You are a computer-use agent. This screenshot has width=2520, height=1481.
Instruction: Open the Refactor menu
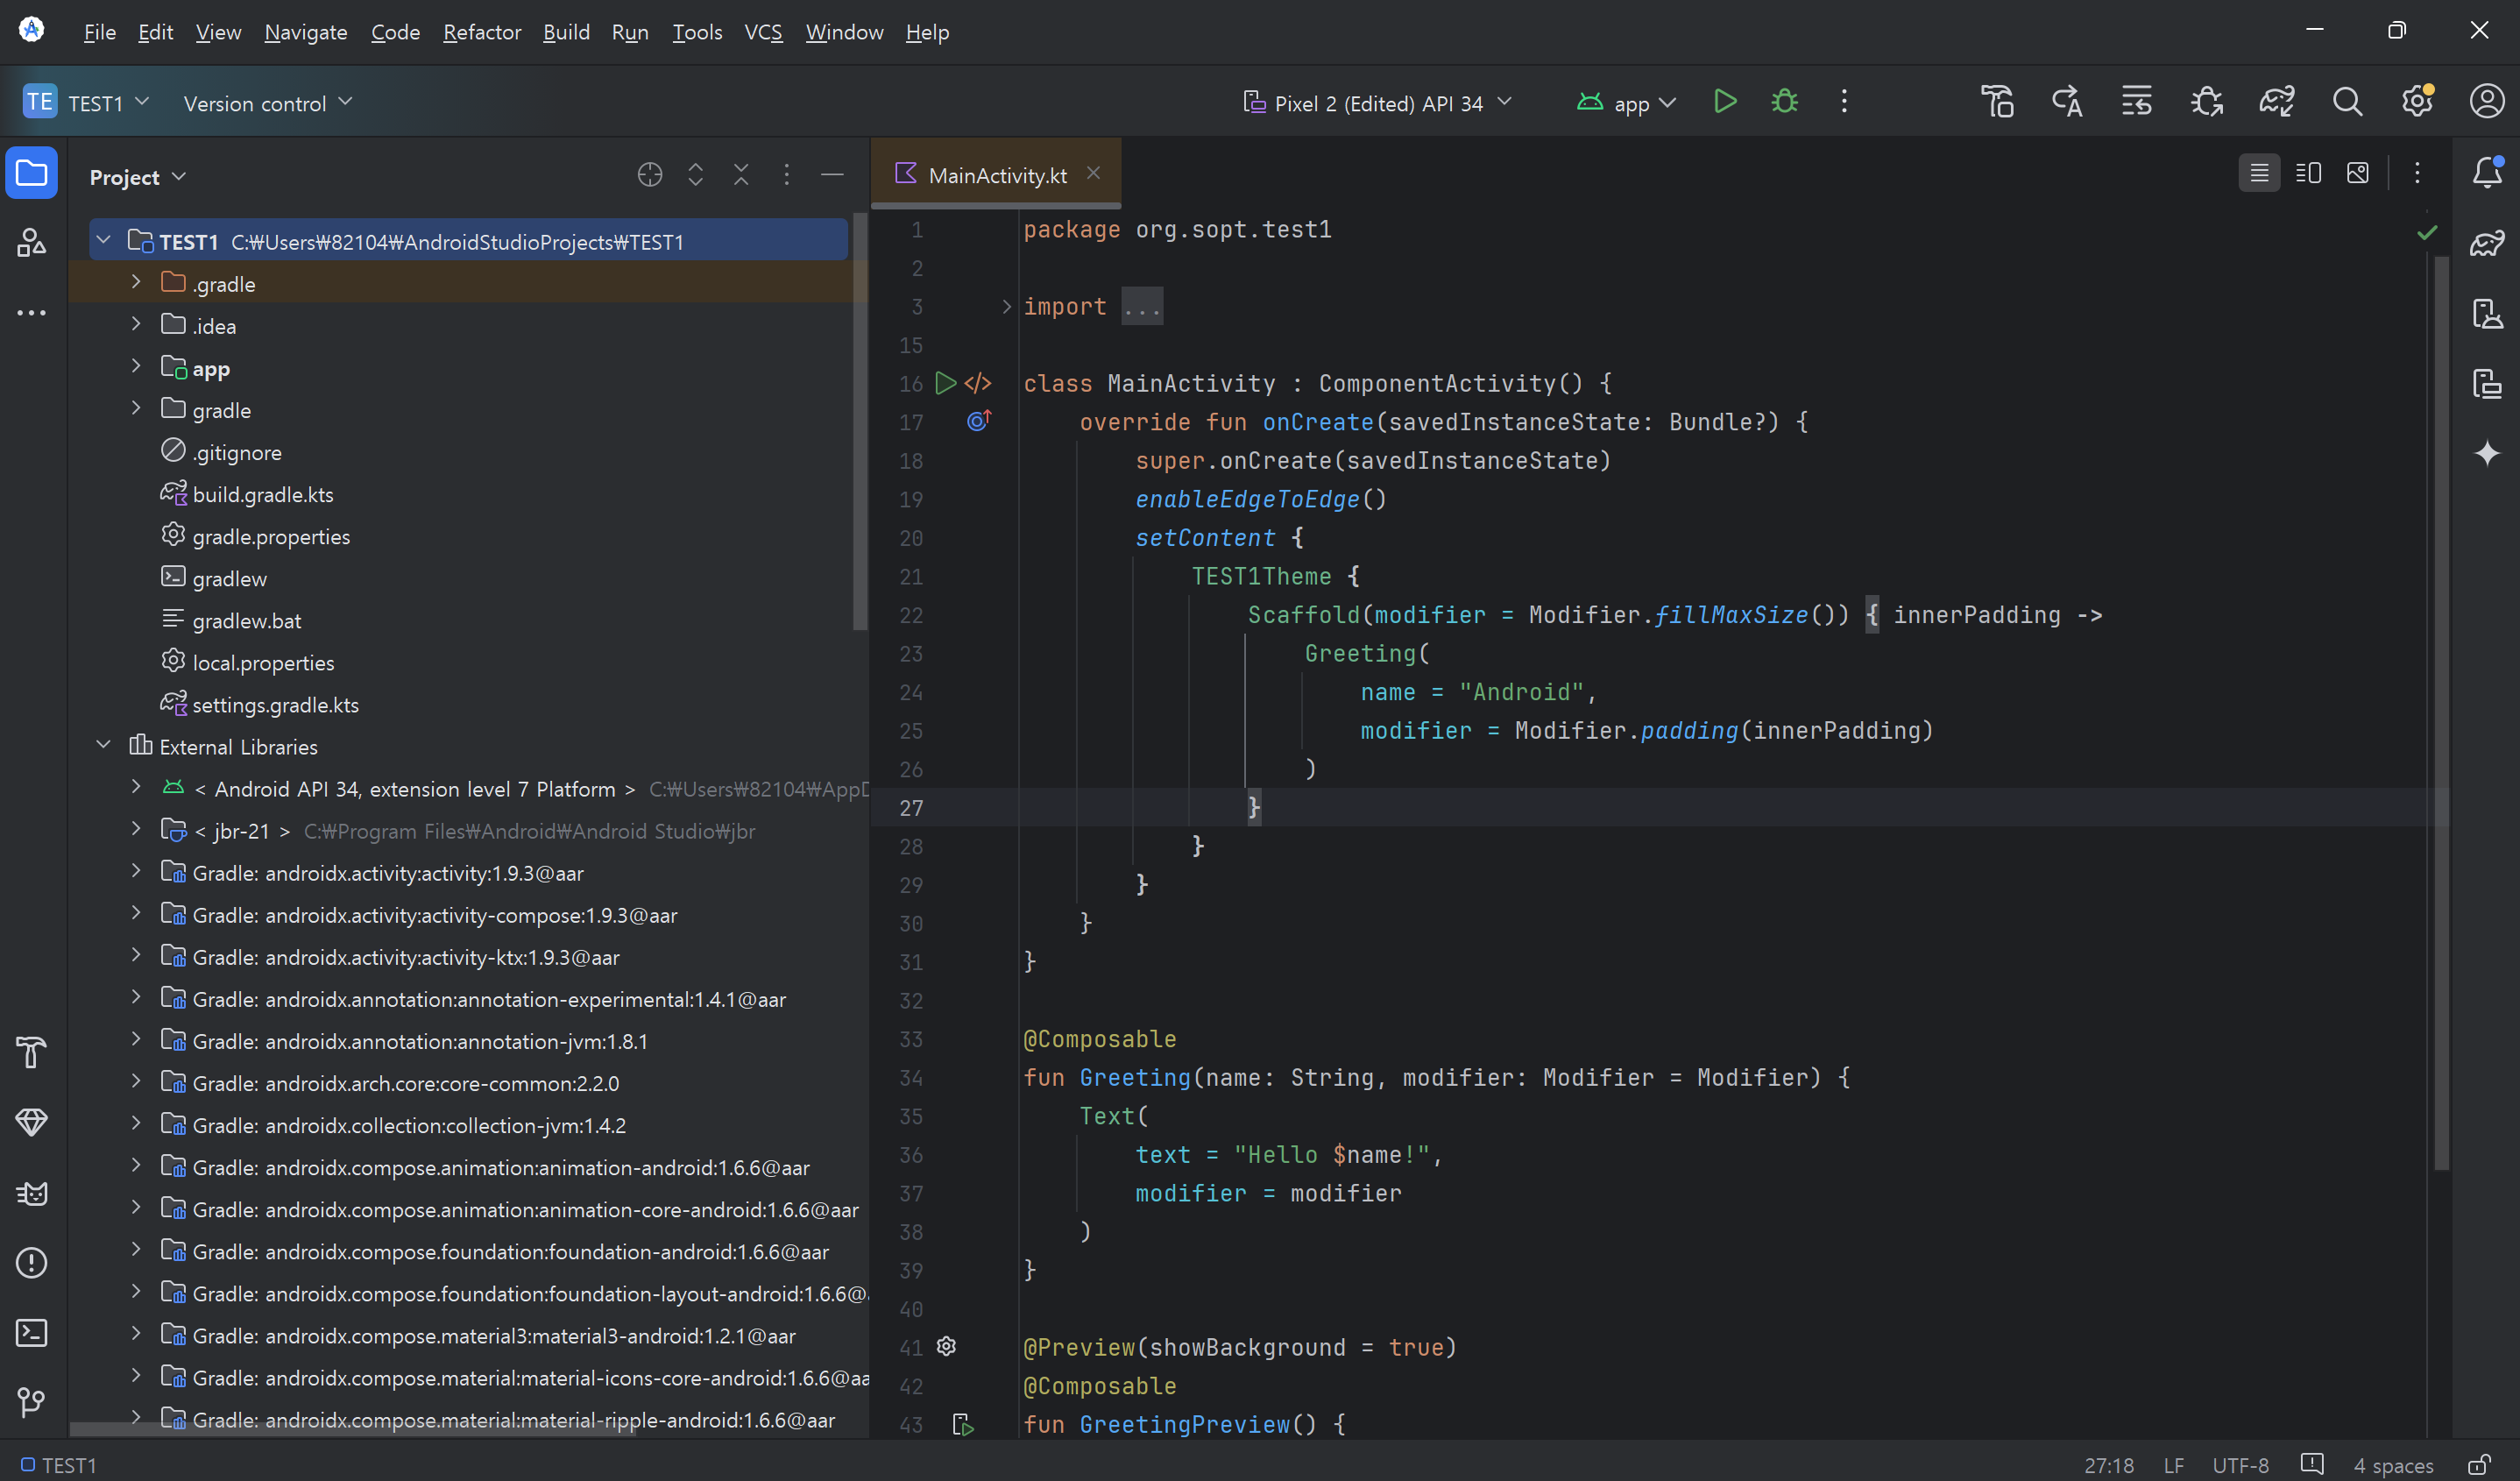coord(482,32)
